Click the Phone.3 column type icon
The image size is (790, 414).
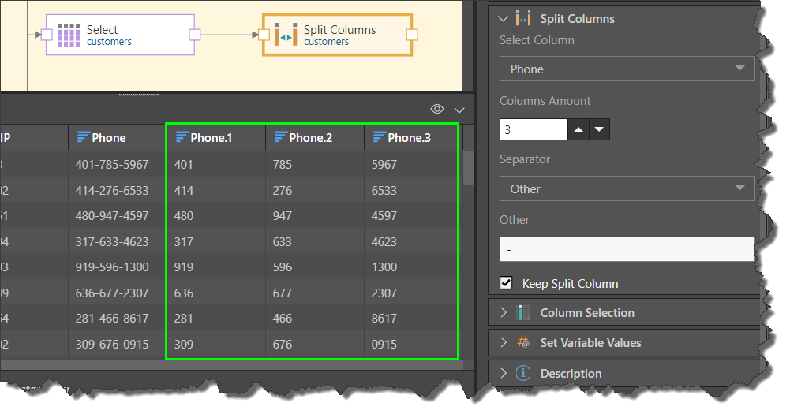[x=379, y=138]
